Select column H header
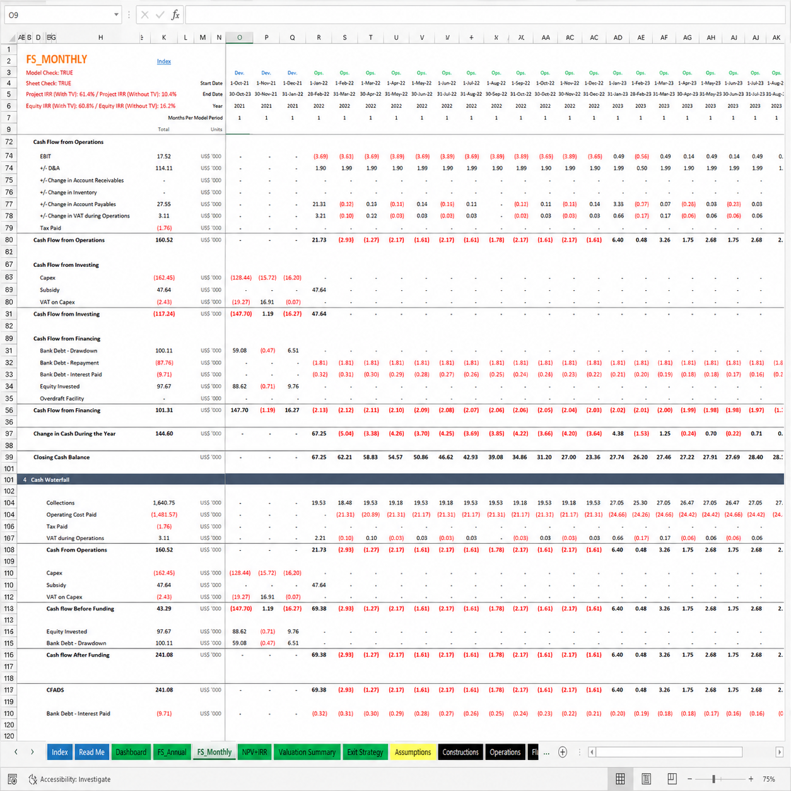Screen dimensions: 791x791 (x=100, y=38)
